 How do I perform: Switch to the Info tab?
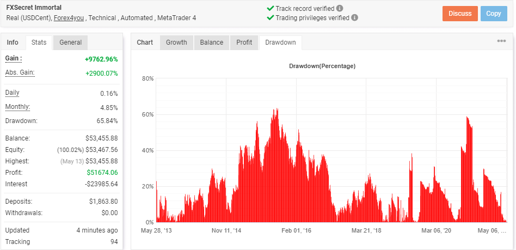tap(13, 42)
